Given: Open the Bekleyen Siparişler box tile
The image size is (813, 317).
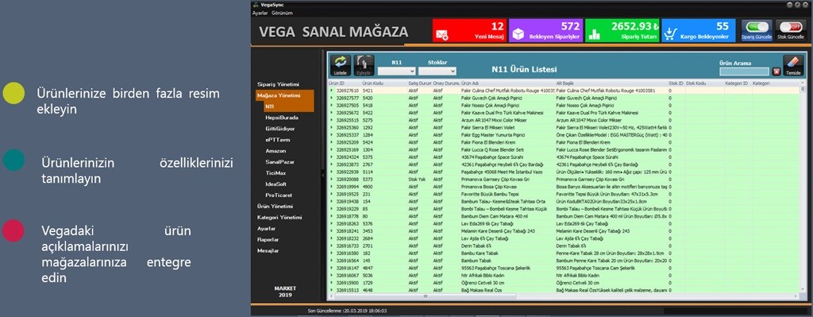Looking at the screenshot, I should [x=545, y=31].
